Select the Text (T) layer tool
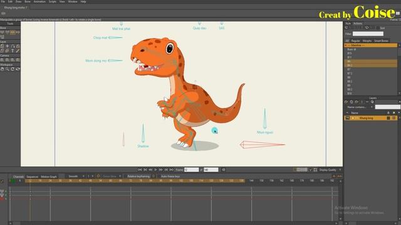Viewport: 401px width, 225px height. (x=13, y=51)
